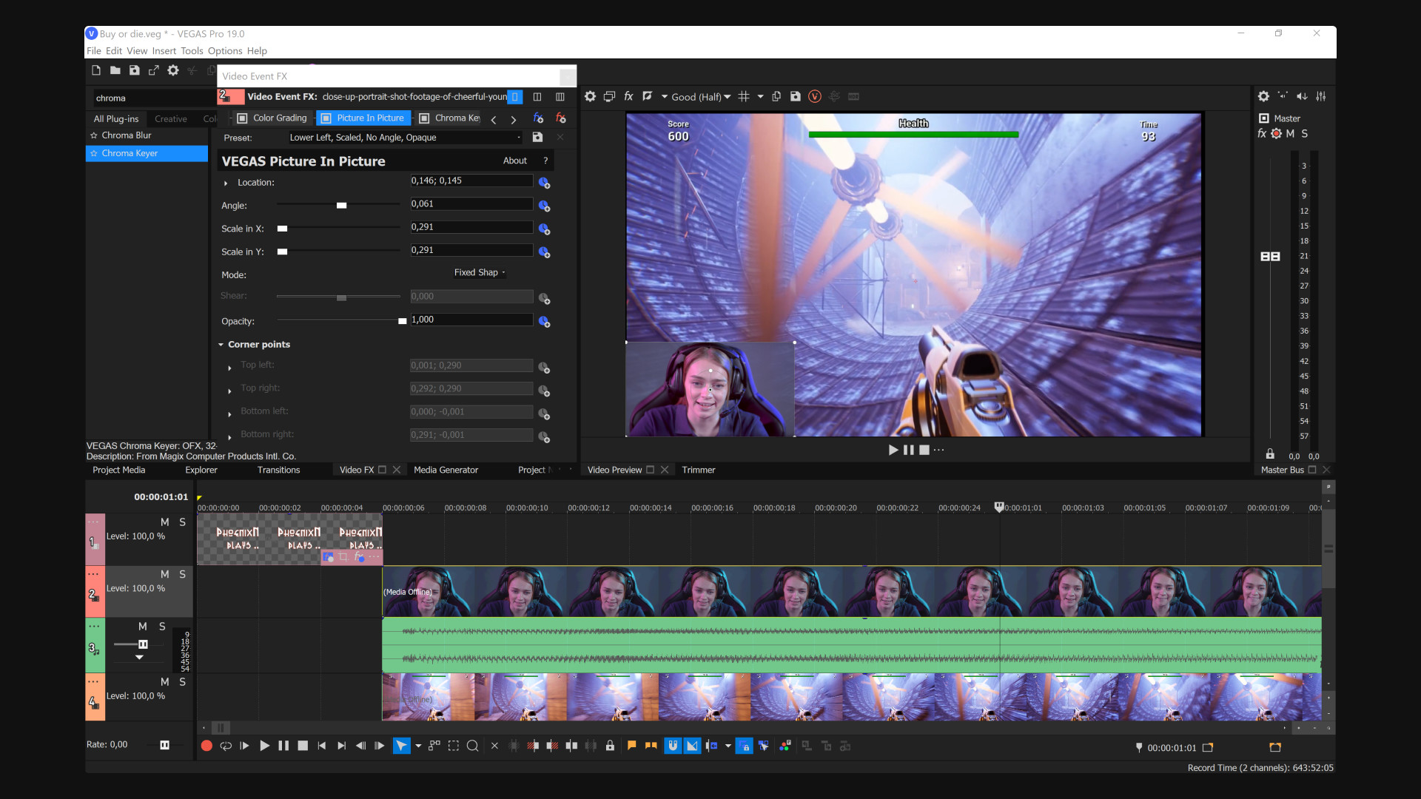The height and width of the screenshot is (799, 1421).
Task: Switch to the Trimmer tab
Action: point(698,470)
